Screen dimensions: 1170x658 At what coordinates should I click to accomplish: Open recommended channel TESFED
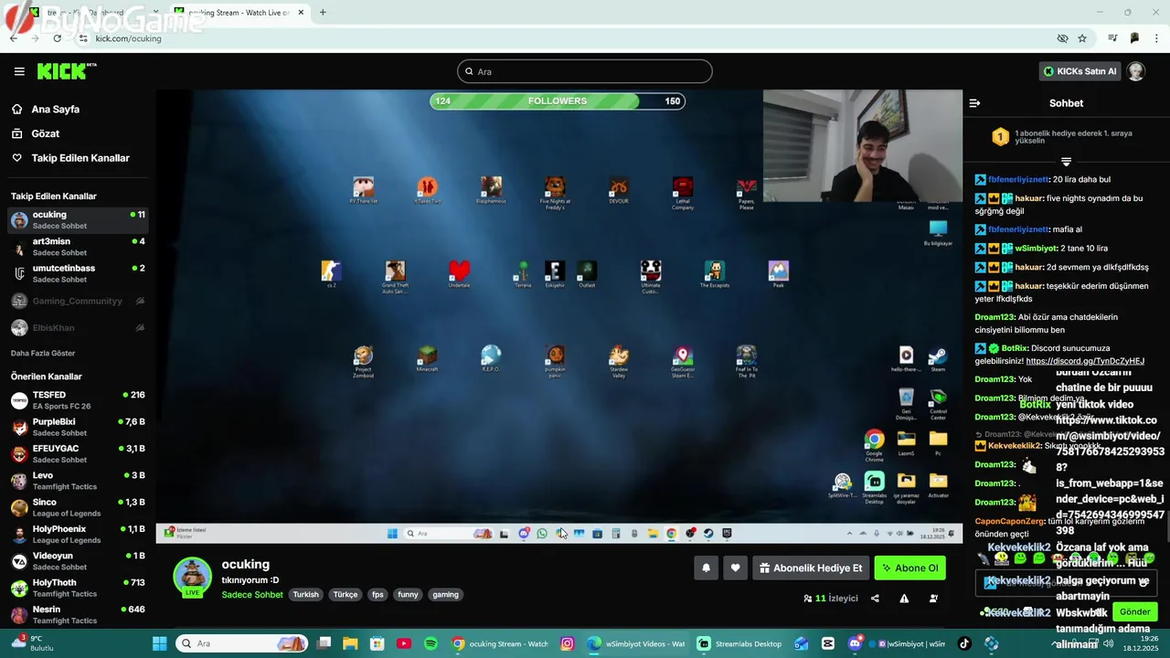(78, 400)
